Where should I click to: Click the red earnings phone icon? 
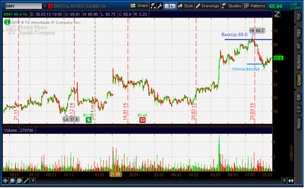click(142, 120)
